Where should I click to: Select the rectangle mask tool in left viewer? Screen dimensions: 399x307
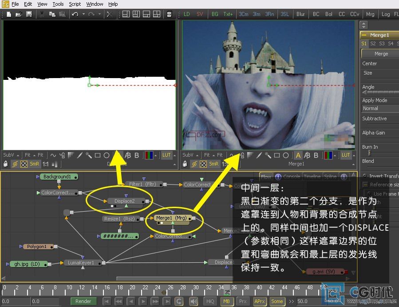(98, 155)
